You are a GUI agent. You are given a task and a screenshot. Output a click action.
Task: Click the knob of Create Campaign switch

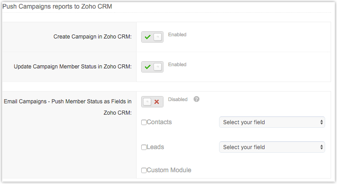click(x=158, y=37)
